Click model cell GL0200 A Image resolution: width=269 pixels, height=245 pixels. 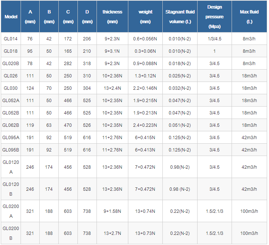pos(11,211)
